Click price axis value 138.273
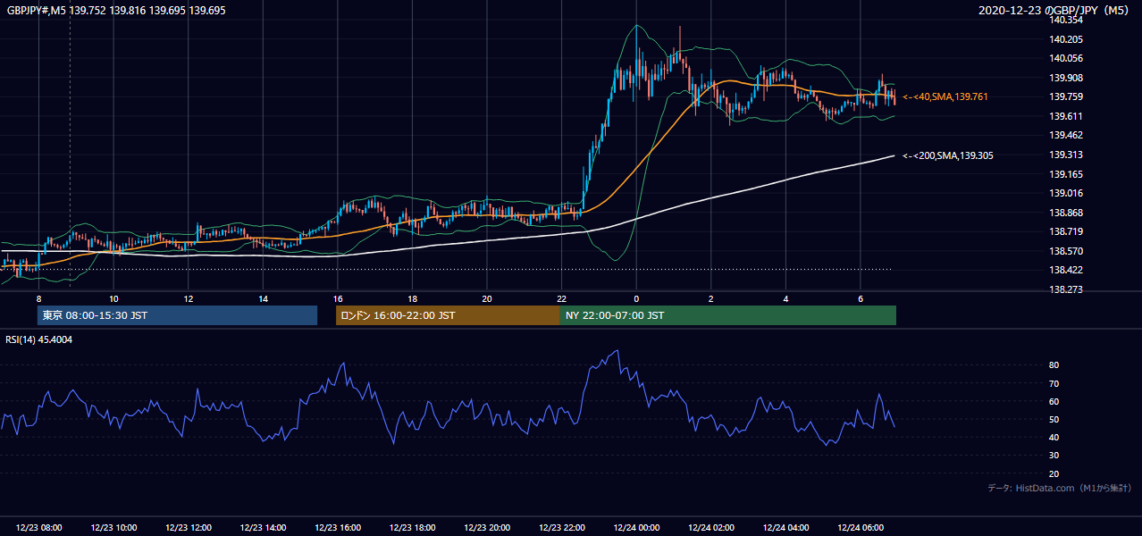Image resolution: width=1142 pixels, height=536 pixels. coord(1067,289)
